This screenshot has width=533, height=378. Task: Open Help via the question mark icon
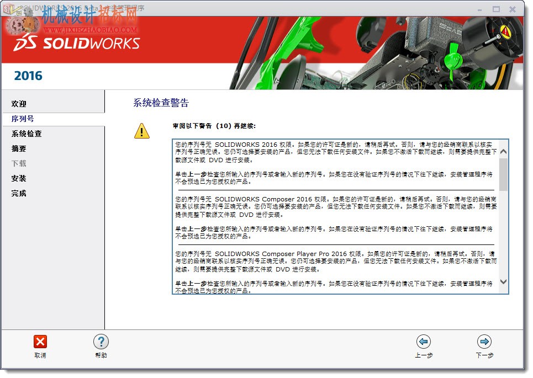101,342
